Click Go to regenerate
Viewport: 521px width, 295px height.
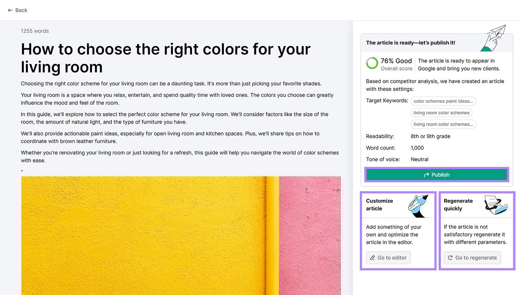point(472,258)
